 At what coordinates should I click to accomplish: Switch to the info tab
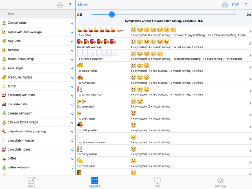(x=157, y=182)
